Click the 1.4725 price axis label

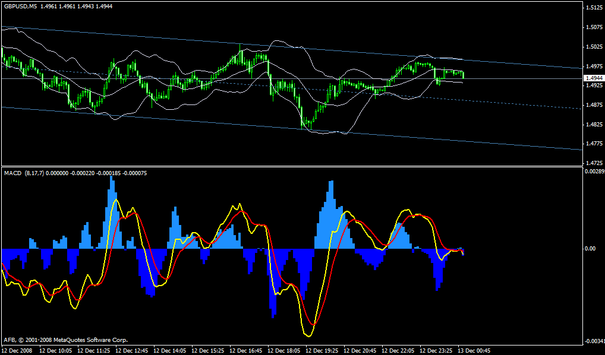point(594,163)
